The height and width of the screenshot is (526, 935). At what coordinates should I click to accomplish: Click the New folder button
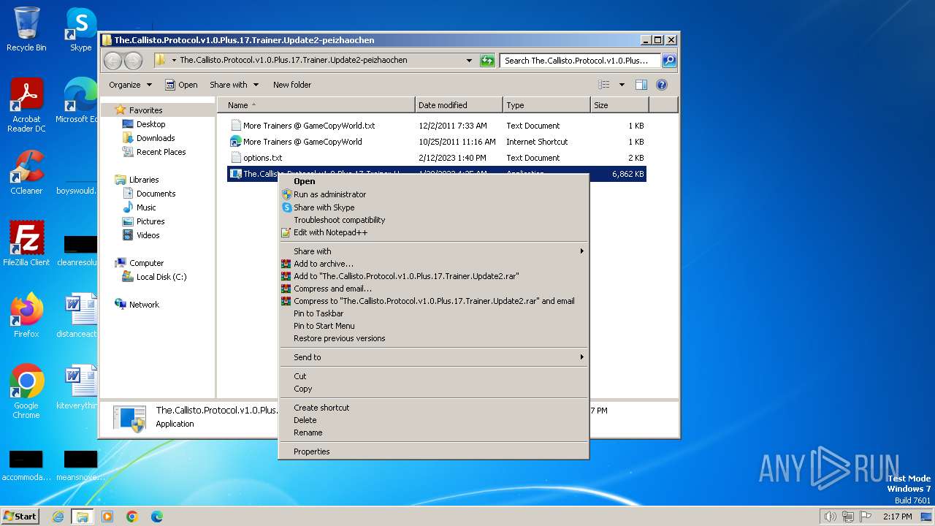click(x=292, y=85)
